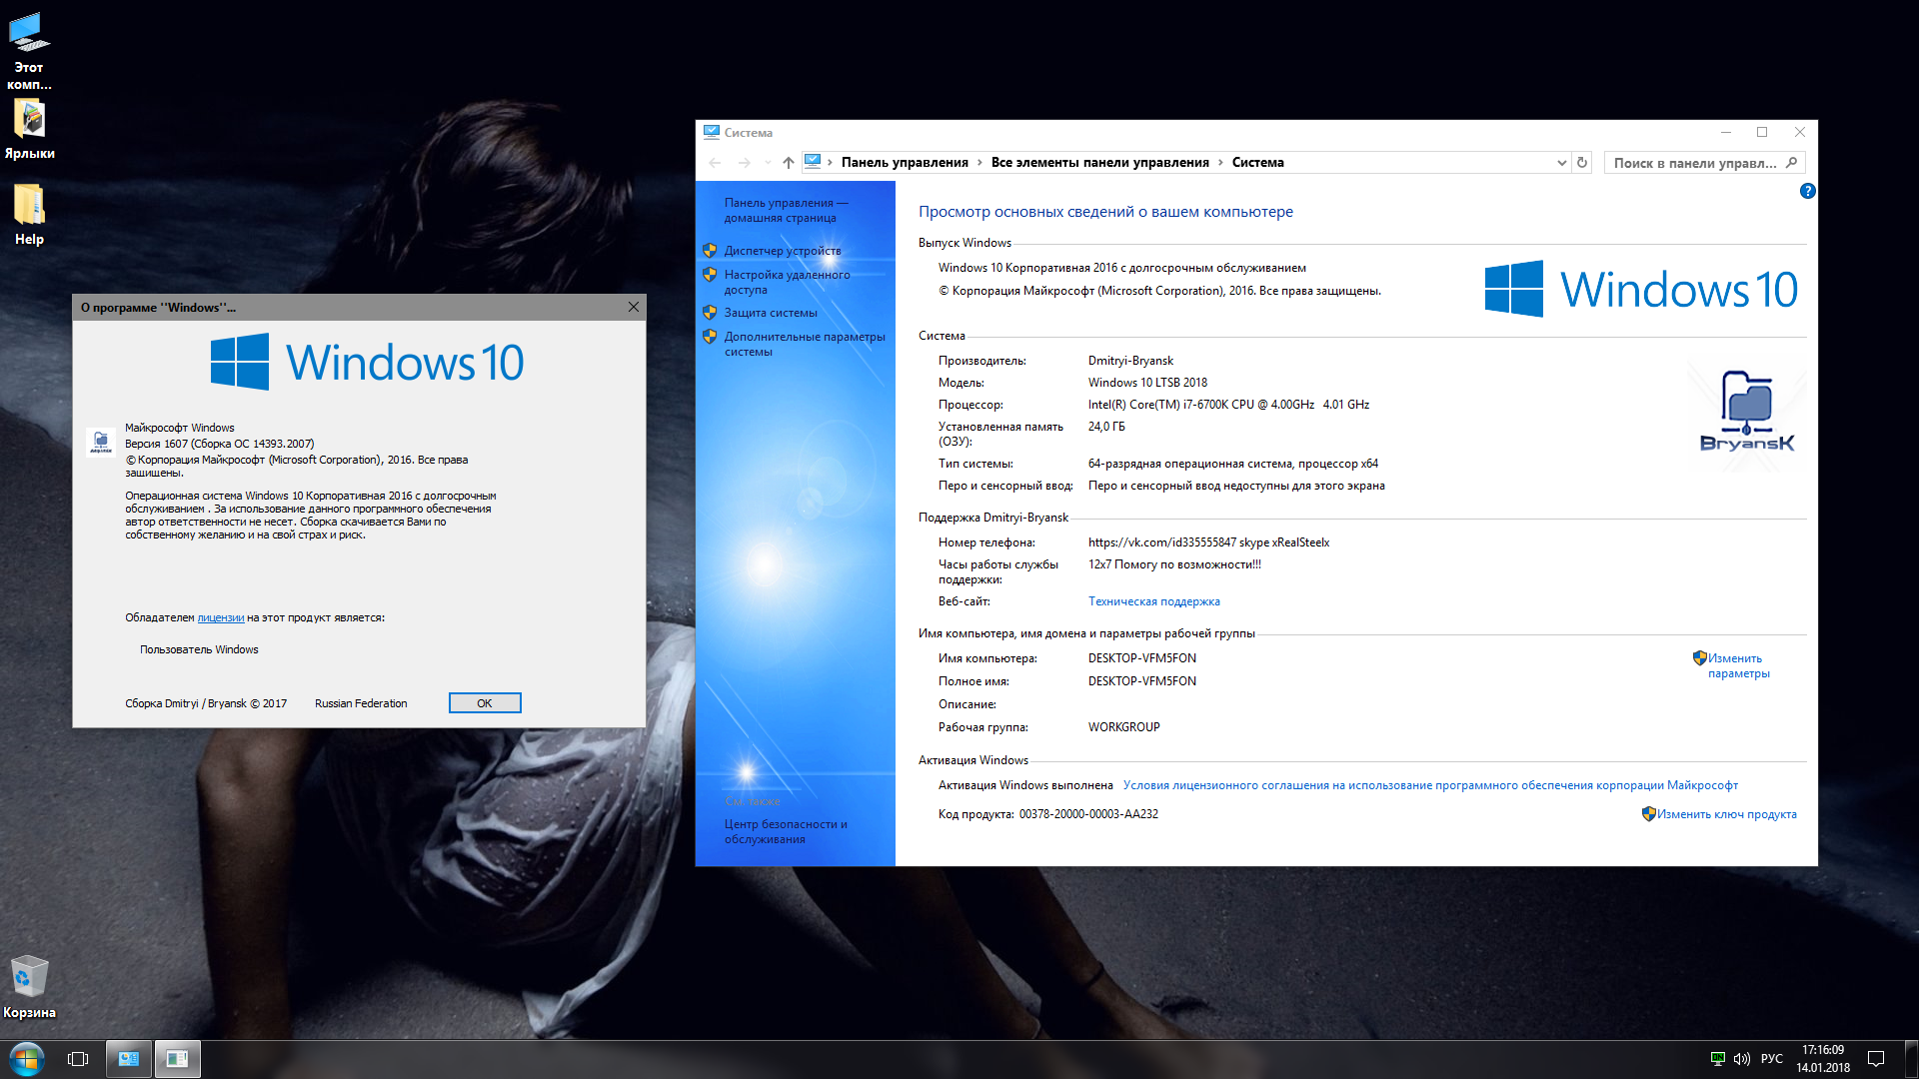1919x1079 pixels.
Task: Open the notification center icon
Action: coord(1876,1058)
